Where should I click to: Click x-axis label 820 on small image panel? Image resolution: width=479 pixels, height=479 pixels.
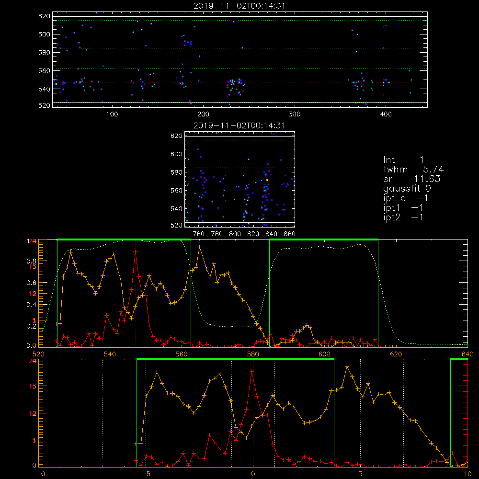click(x=253, y=234)
